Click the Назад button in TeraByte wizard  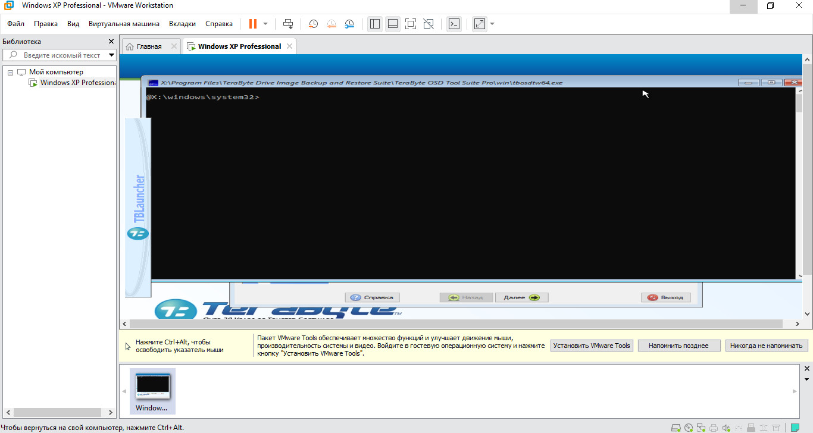pyautogui.click(x=466, y=297)
